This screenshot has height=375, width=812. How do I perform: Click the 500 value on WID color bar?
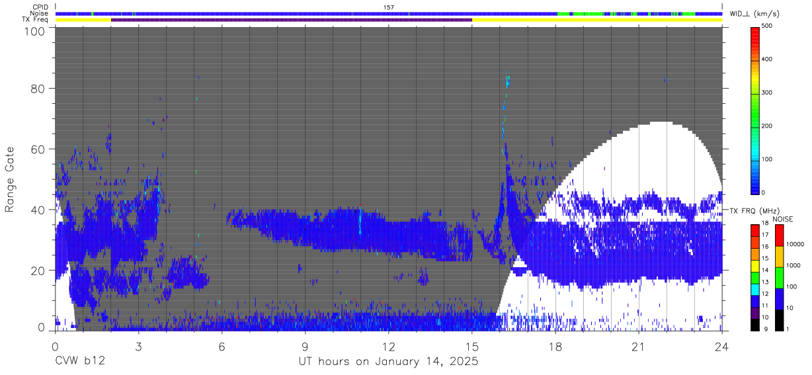(768, 26)
